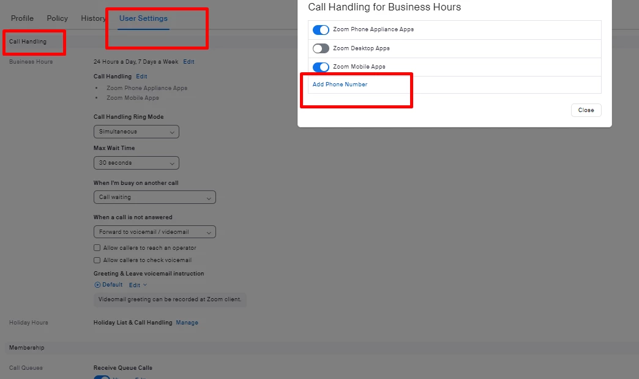The height and width of the screenshot is (379, 639).
Task: Open the Call waiting dropdown
Action: coord(154,197)
